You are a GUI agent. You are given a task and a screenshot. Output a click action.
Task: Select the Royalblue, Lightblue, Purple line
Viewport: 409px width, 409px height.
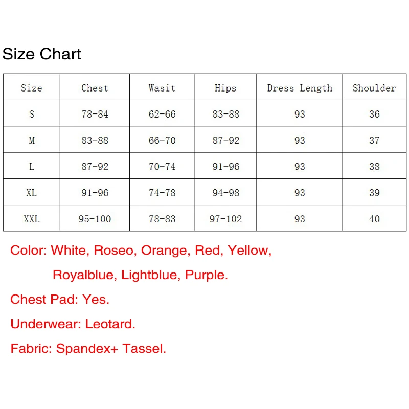tap(140, 275)
